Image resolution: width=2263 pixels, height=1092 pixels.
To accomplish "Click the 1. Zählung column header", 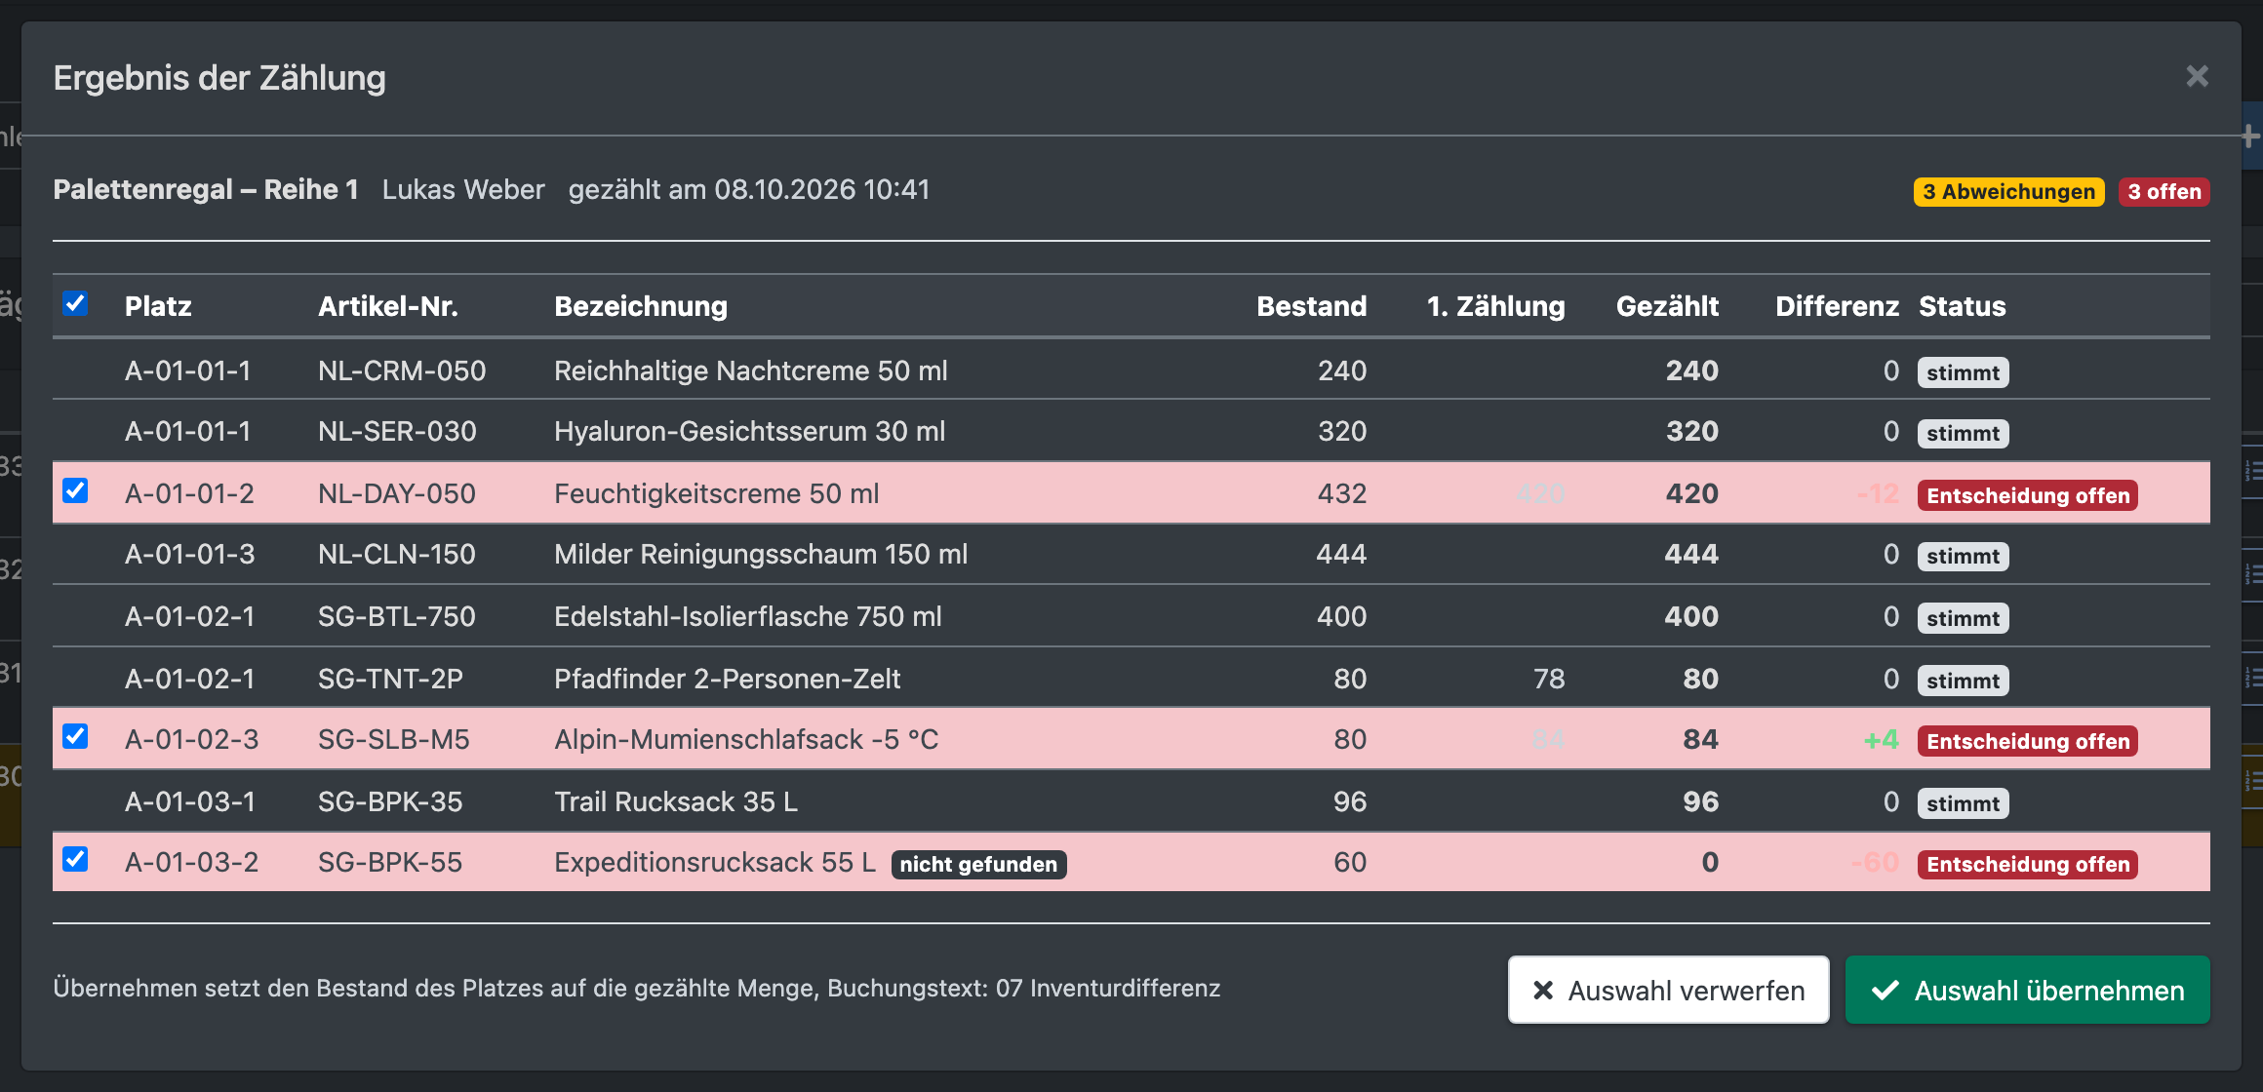I will pos(1495,306).
